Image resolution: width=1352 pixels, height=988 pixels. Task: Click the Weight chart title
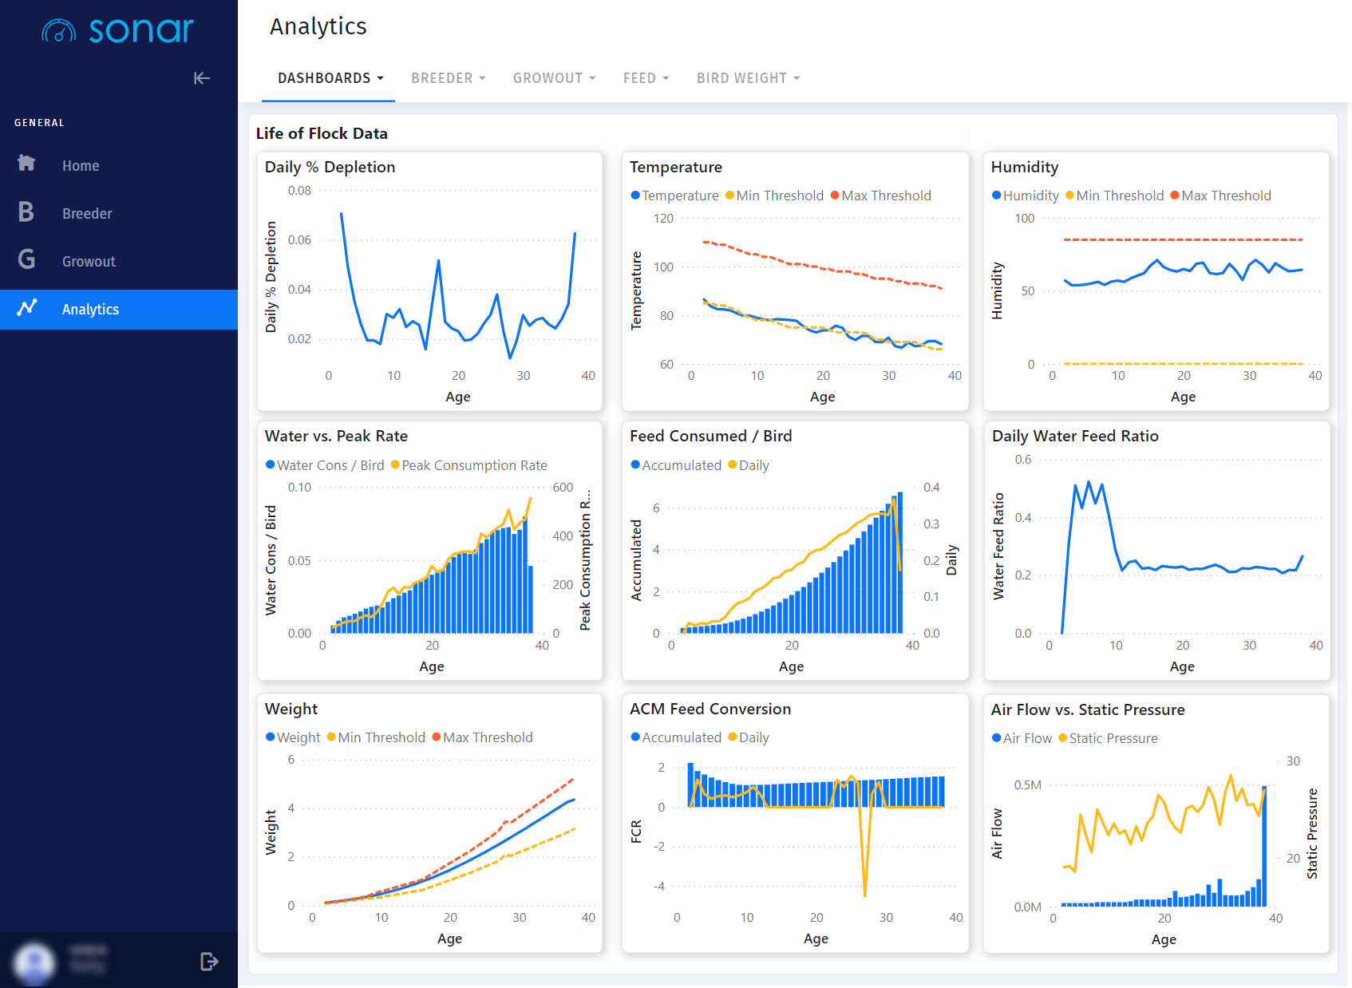click(291, 709)
